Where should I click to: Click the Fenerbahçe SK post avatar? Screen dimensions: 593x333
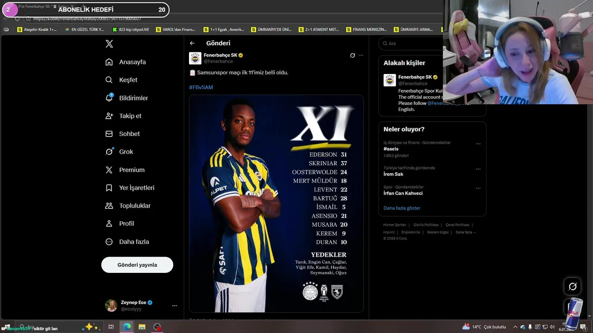(x=195, y=58)
